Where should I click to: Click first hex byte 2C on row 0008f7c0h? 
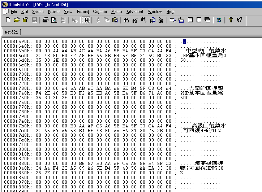tap(38, 130)
